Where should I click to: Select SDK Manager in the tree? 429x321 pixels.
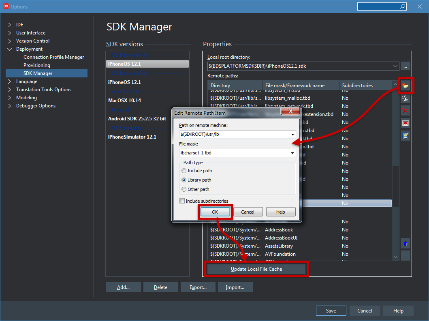coord(47,73)
